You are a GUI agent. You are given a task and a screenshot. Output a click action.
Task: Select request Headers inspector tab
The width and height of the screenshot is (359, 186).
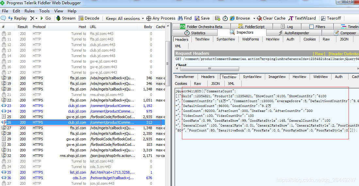pos(182,39)
